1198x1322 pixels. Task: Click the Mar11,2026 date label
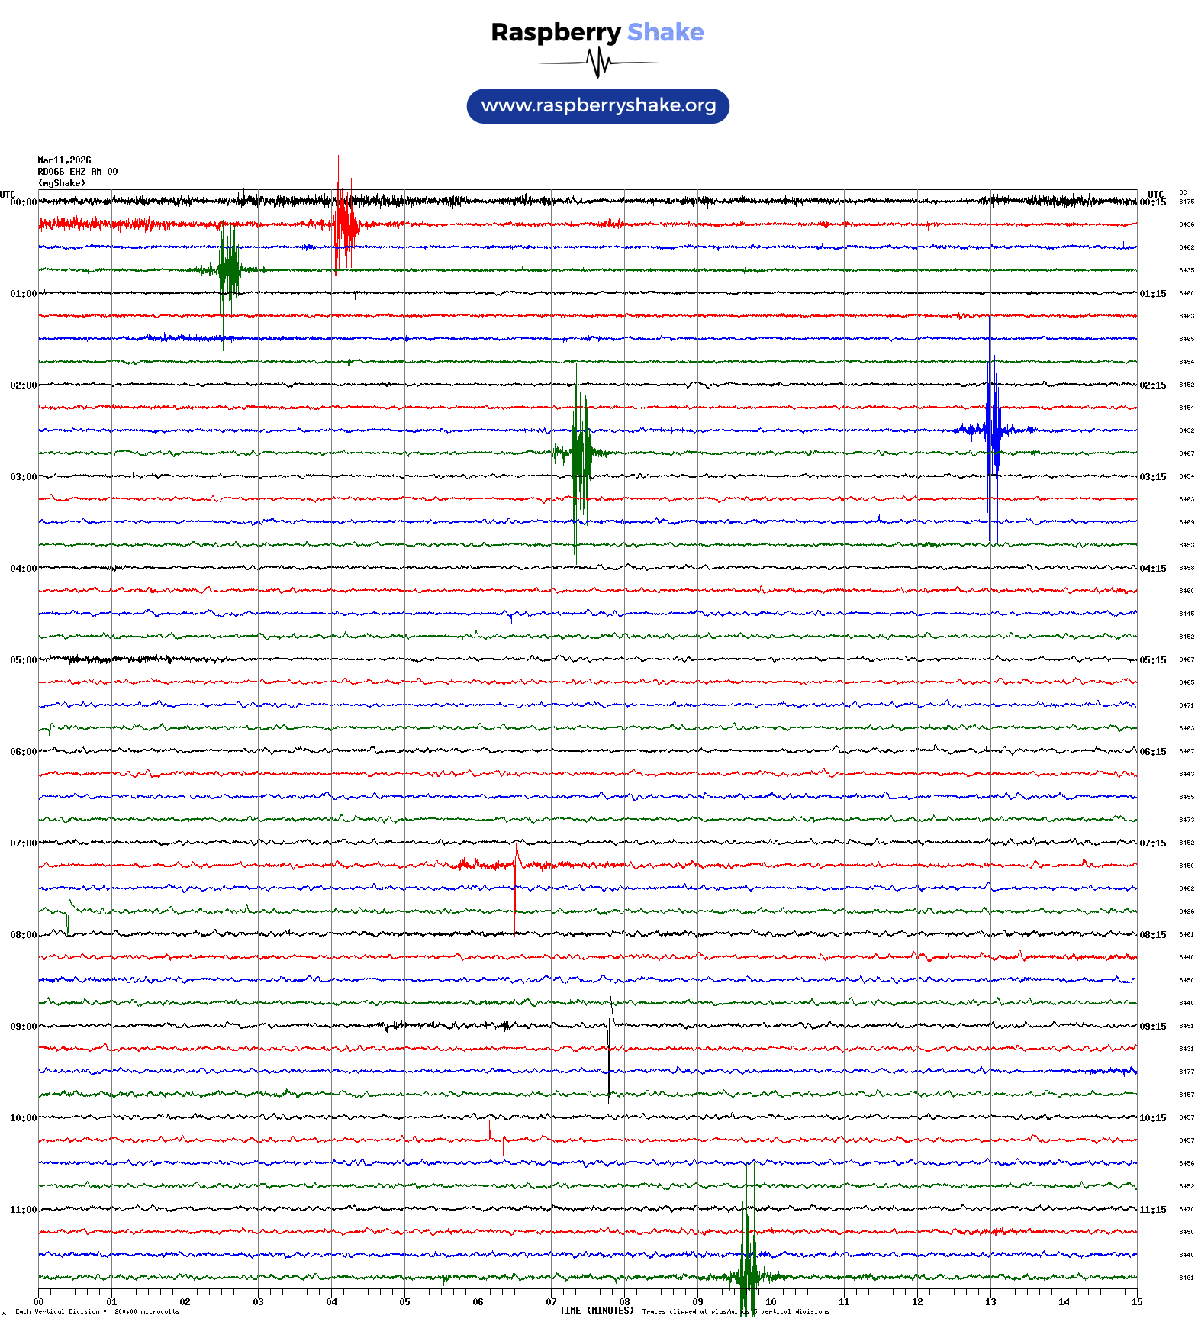[x=64, y=160]
